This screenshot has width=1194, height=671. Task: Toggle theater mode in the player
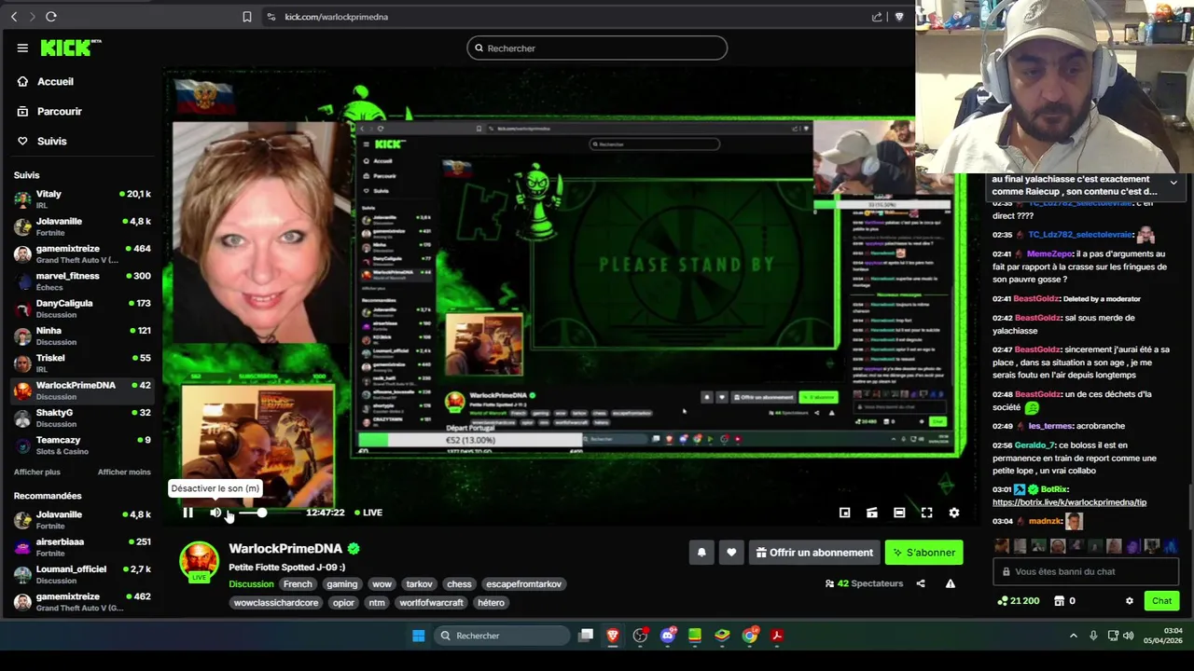899,513
